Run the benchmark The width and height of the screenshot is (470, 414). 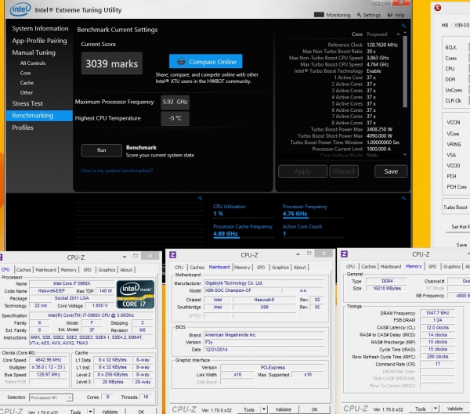click(101, 150)
